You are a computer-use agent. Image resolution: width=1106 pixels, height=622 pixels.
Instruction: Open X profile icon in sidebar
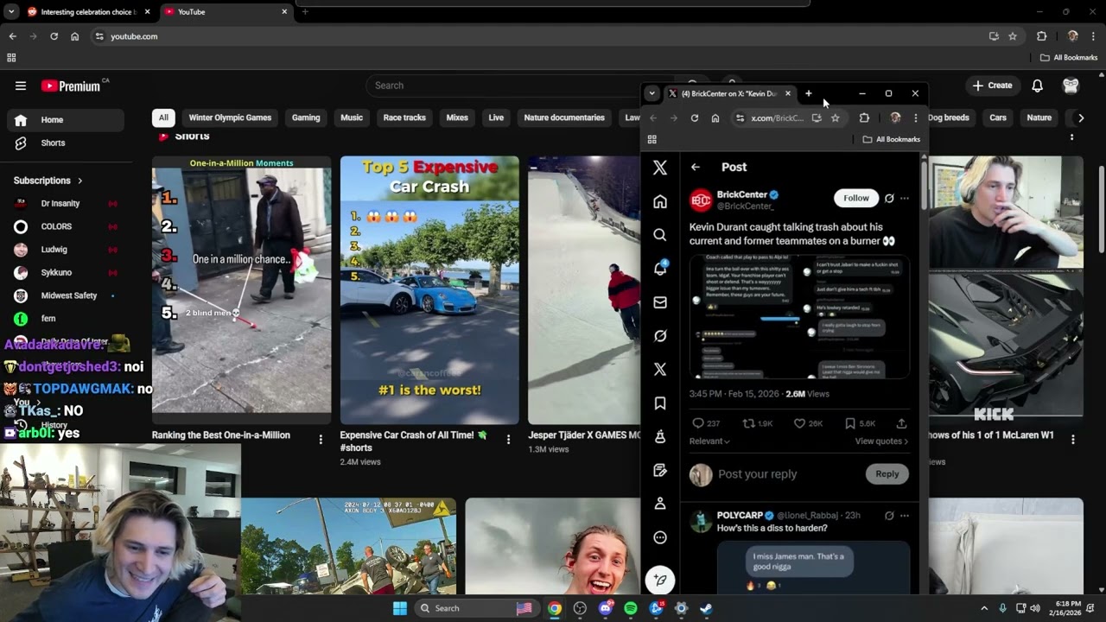[660, 504]
